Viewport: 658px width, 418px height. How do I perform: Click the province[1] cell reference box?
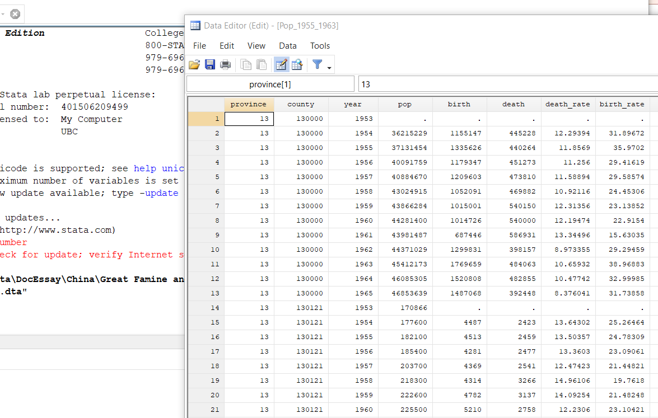tap(270, 84)
